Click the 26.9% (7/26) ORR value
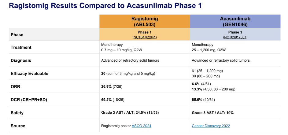The height and width of the screenshot is (135, 288). click(115, 86)
